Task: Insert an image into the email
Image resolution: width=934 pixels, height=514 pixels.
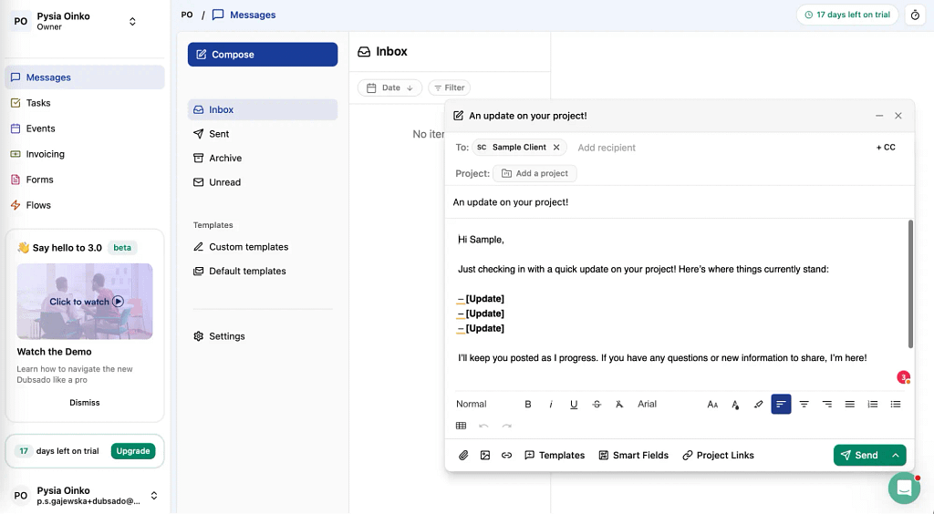Action: (485, 455)
